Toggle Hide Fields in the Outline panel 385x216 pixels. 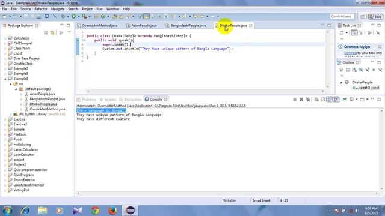(x=361, y=70)
